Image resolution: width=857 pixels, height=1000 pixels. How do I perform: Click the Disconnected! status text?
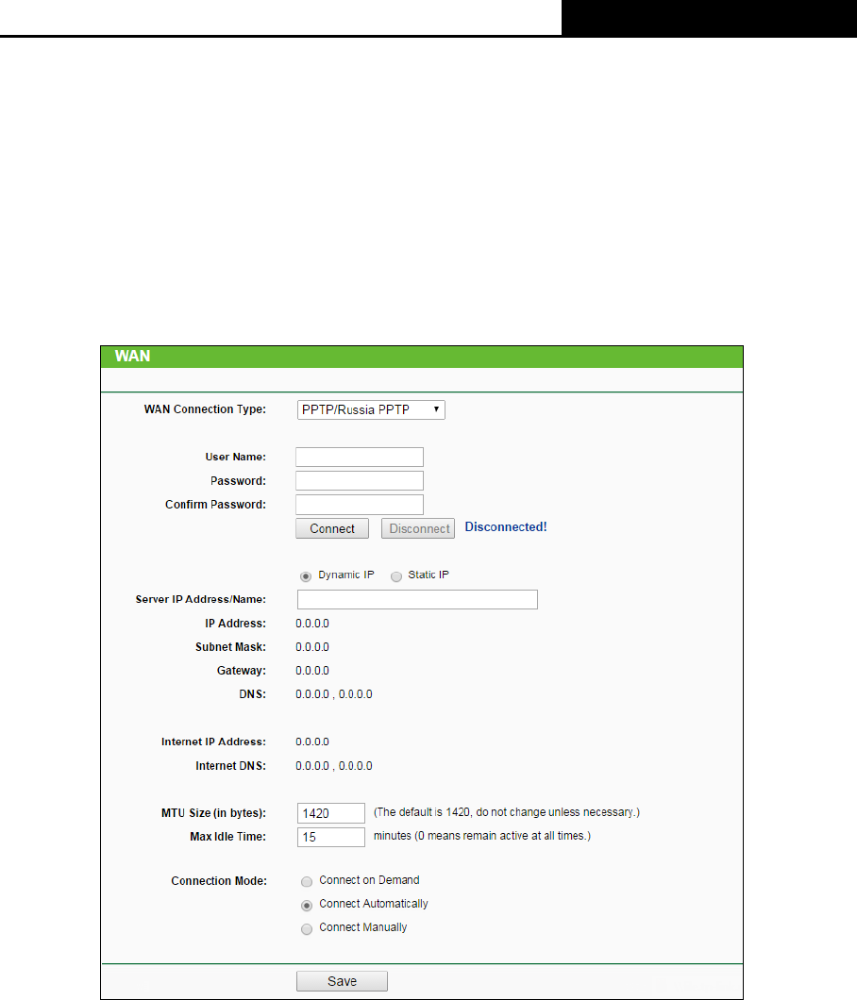pos(505,526)
